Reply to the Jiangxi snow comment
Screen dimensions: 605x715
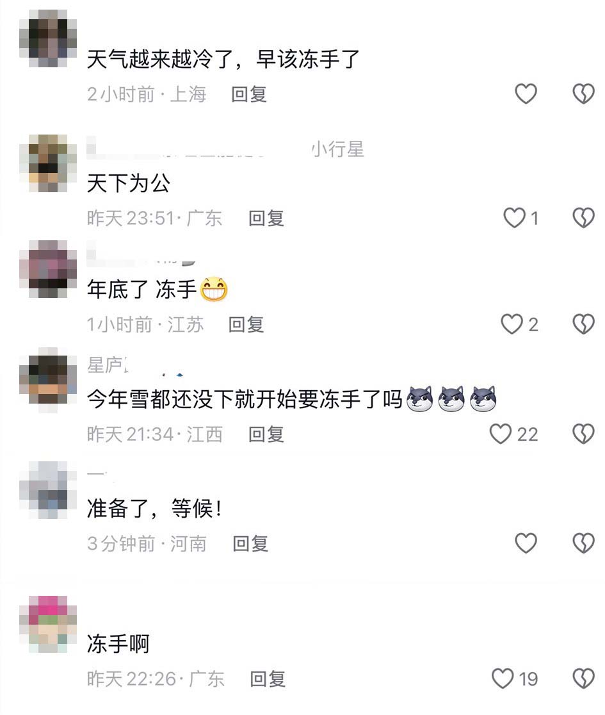(x=266, y=434)
